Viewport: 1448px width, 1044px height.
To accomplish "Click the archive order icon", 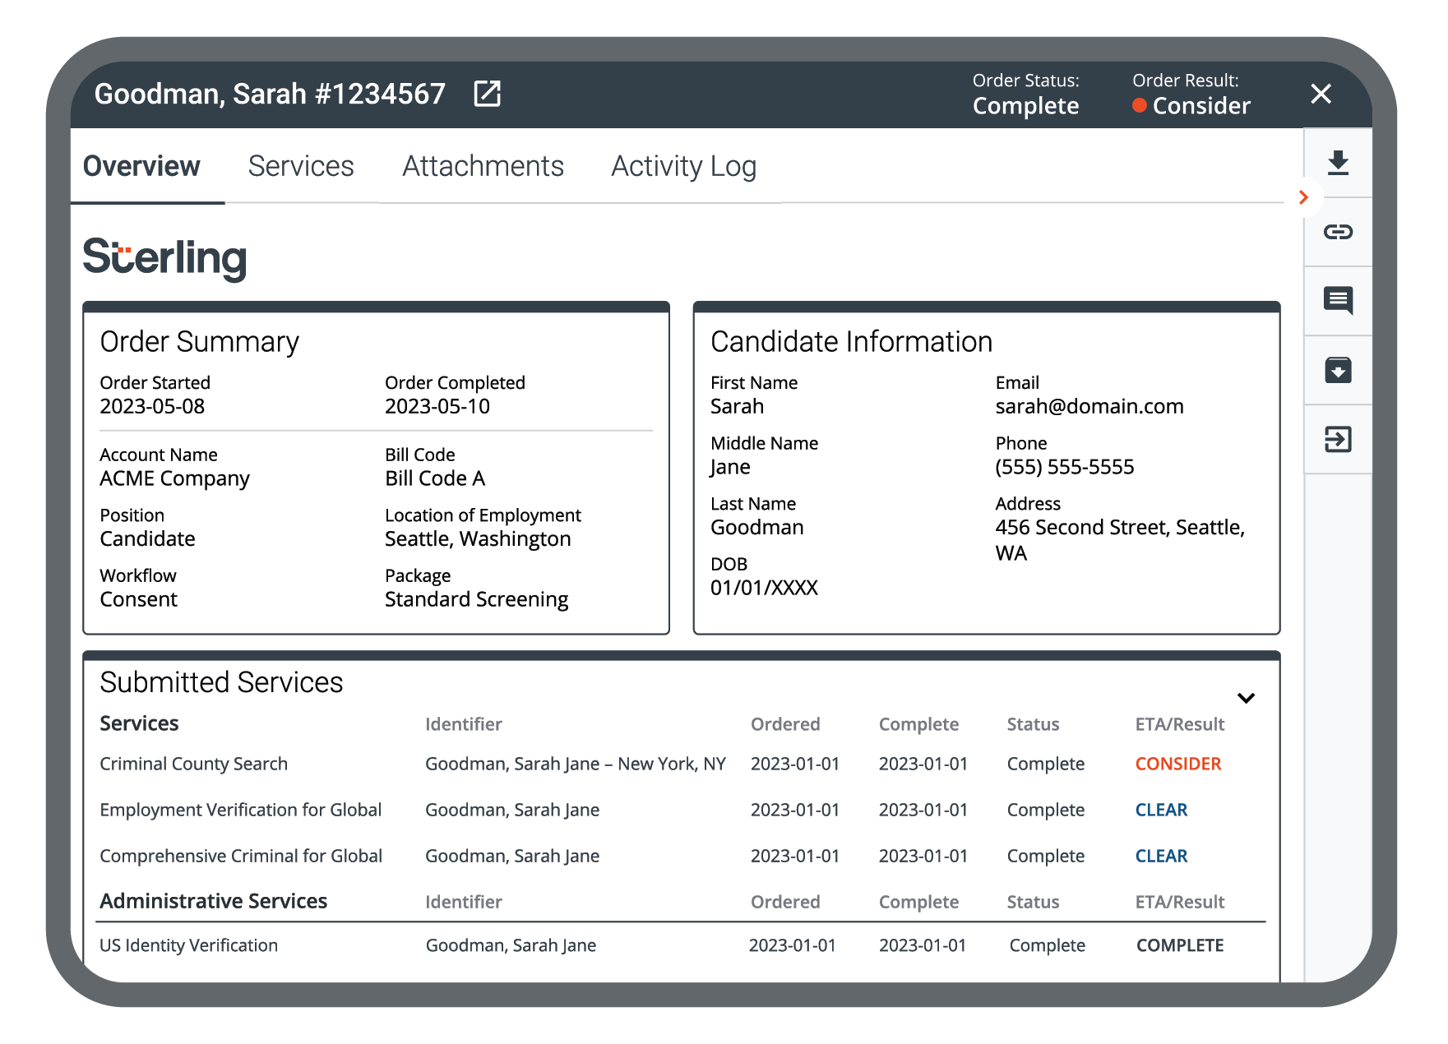I will [x=1338, y=370].
